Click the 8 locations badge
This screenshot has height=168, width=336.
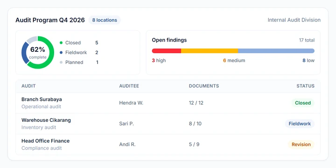click(x=105, y=20)
